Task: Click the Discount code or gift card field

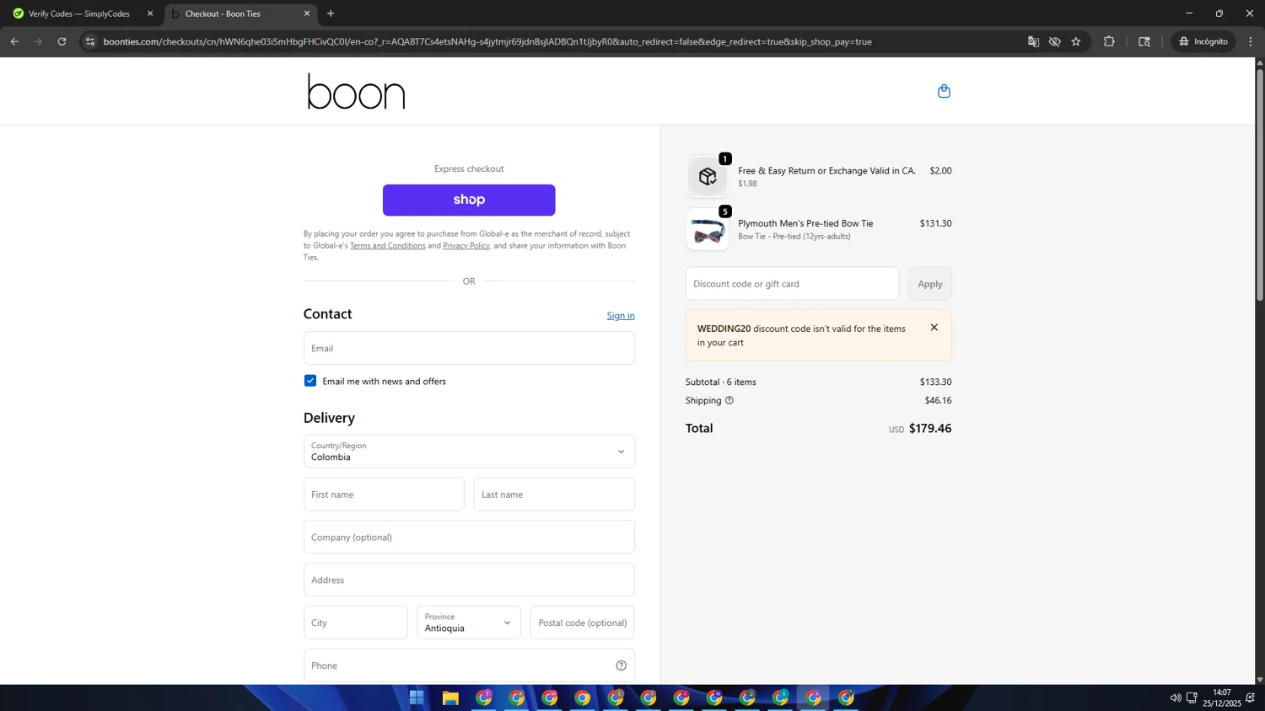Action: [x=792, y=284]
